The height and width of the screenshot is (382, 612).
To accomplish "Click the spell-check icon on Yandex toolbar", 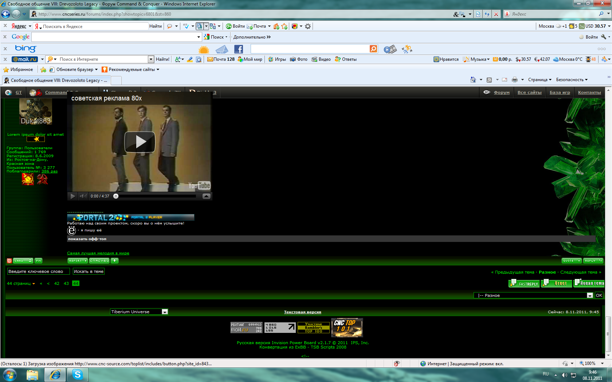I will [186, 26].
